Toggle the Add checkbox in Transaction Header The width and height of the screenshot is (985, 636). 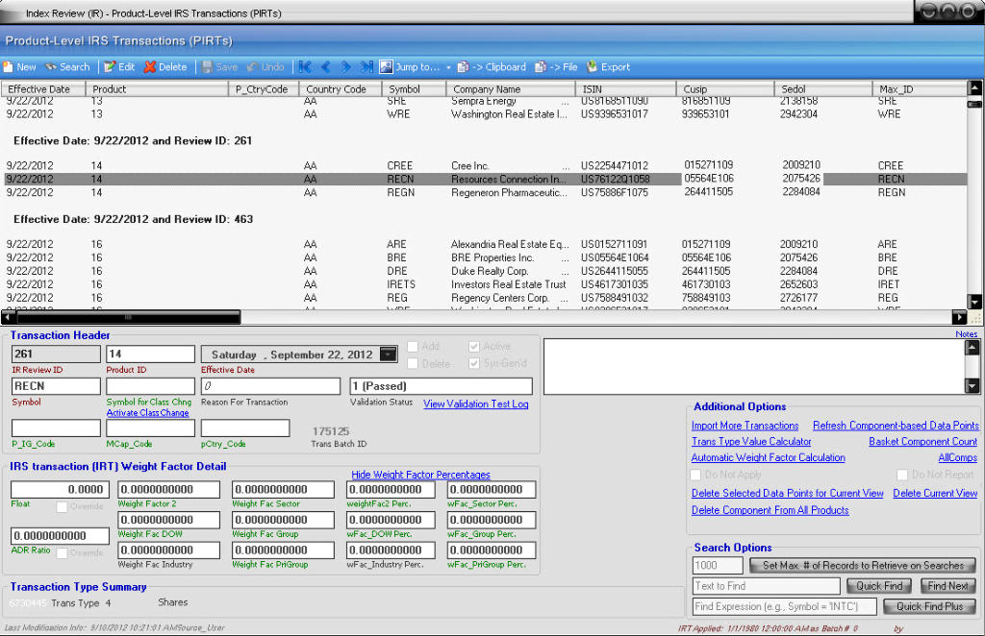(413, 347)
